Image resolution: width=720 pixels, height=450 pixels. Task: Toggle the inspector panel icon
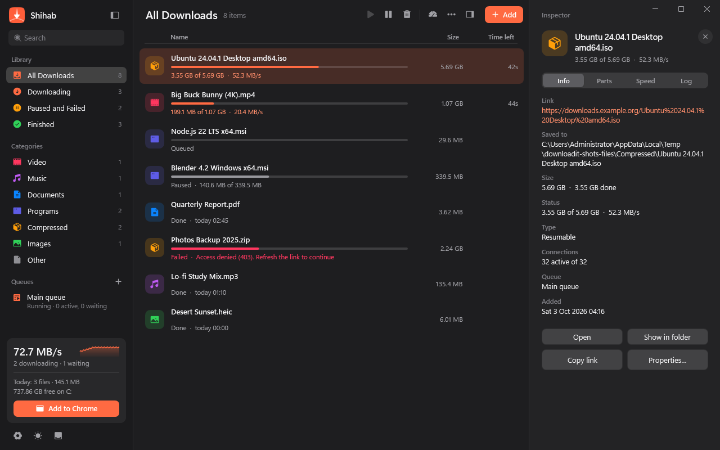click(x=470, y=15)
